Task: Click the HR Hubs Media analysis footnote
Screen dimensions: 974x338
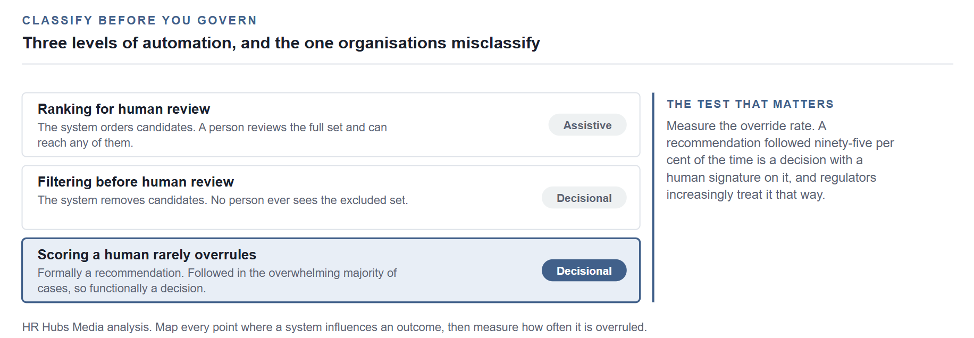Action: click(334, 327)
